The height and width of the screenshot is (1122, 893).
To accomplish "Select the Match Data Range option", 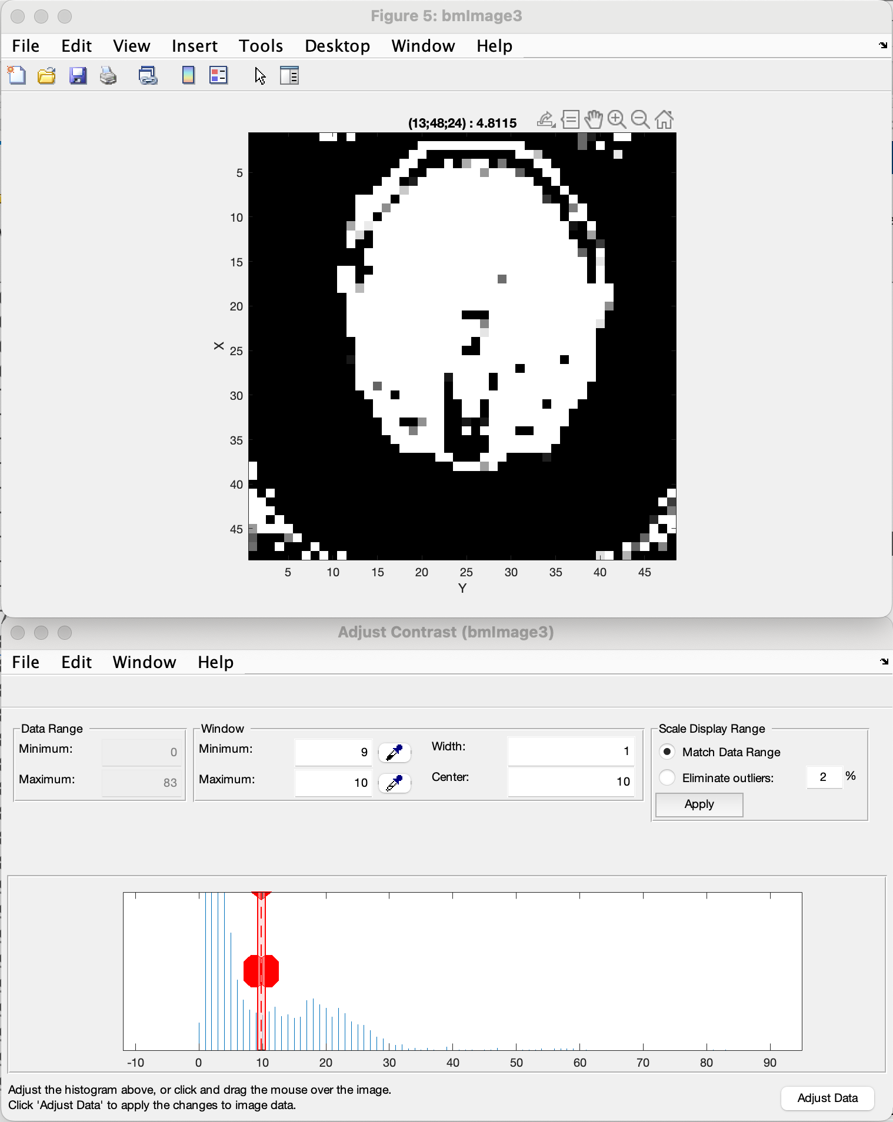I will click(667, 752).
